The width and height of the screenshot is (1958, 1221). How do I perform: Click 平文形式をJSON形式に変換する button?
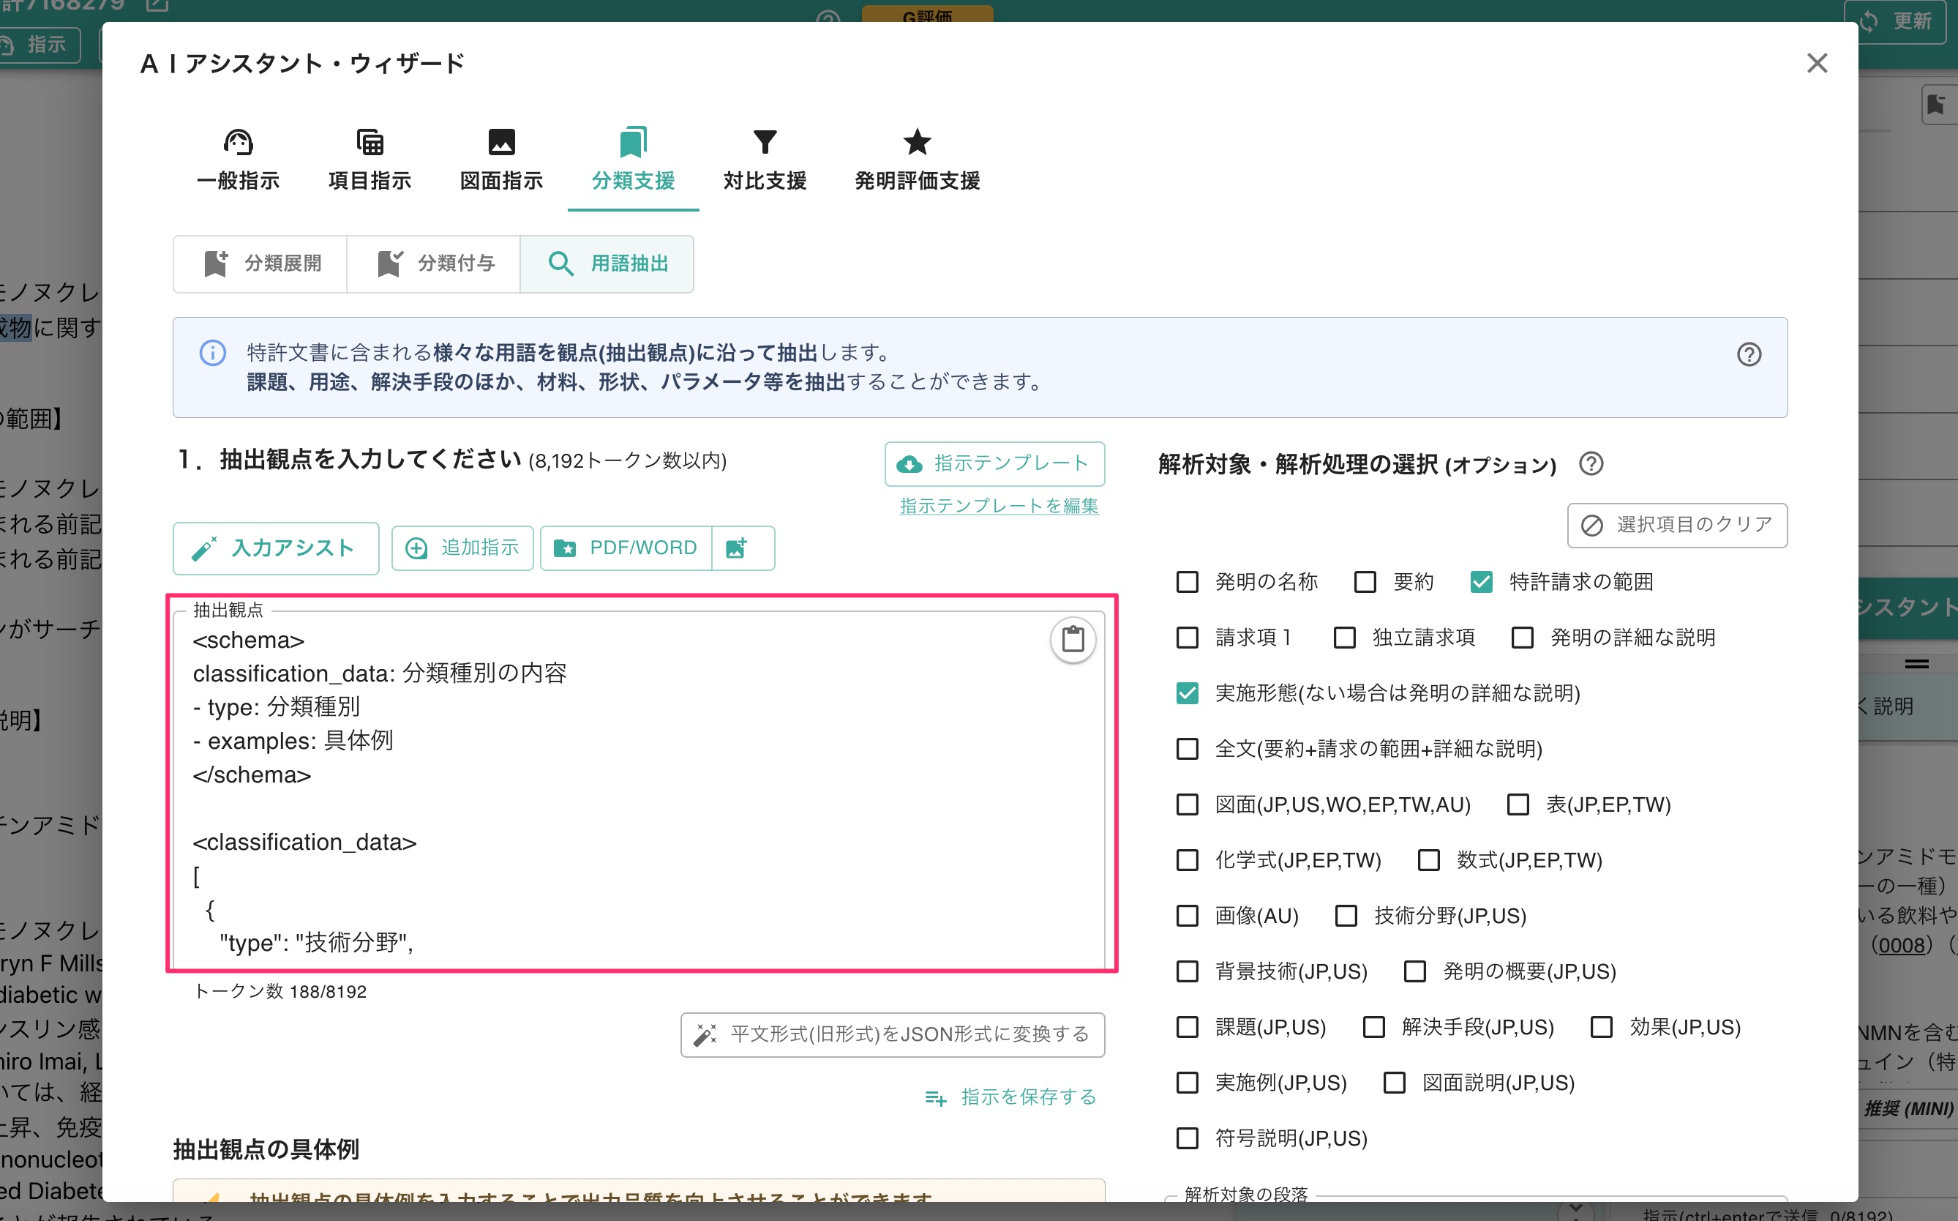[x=892, y=1034]
